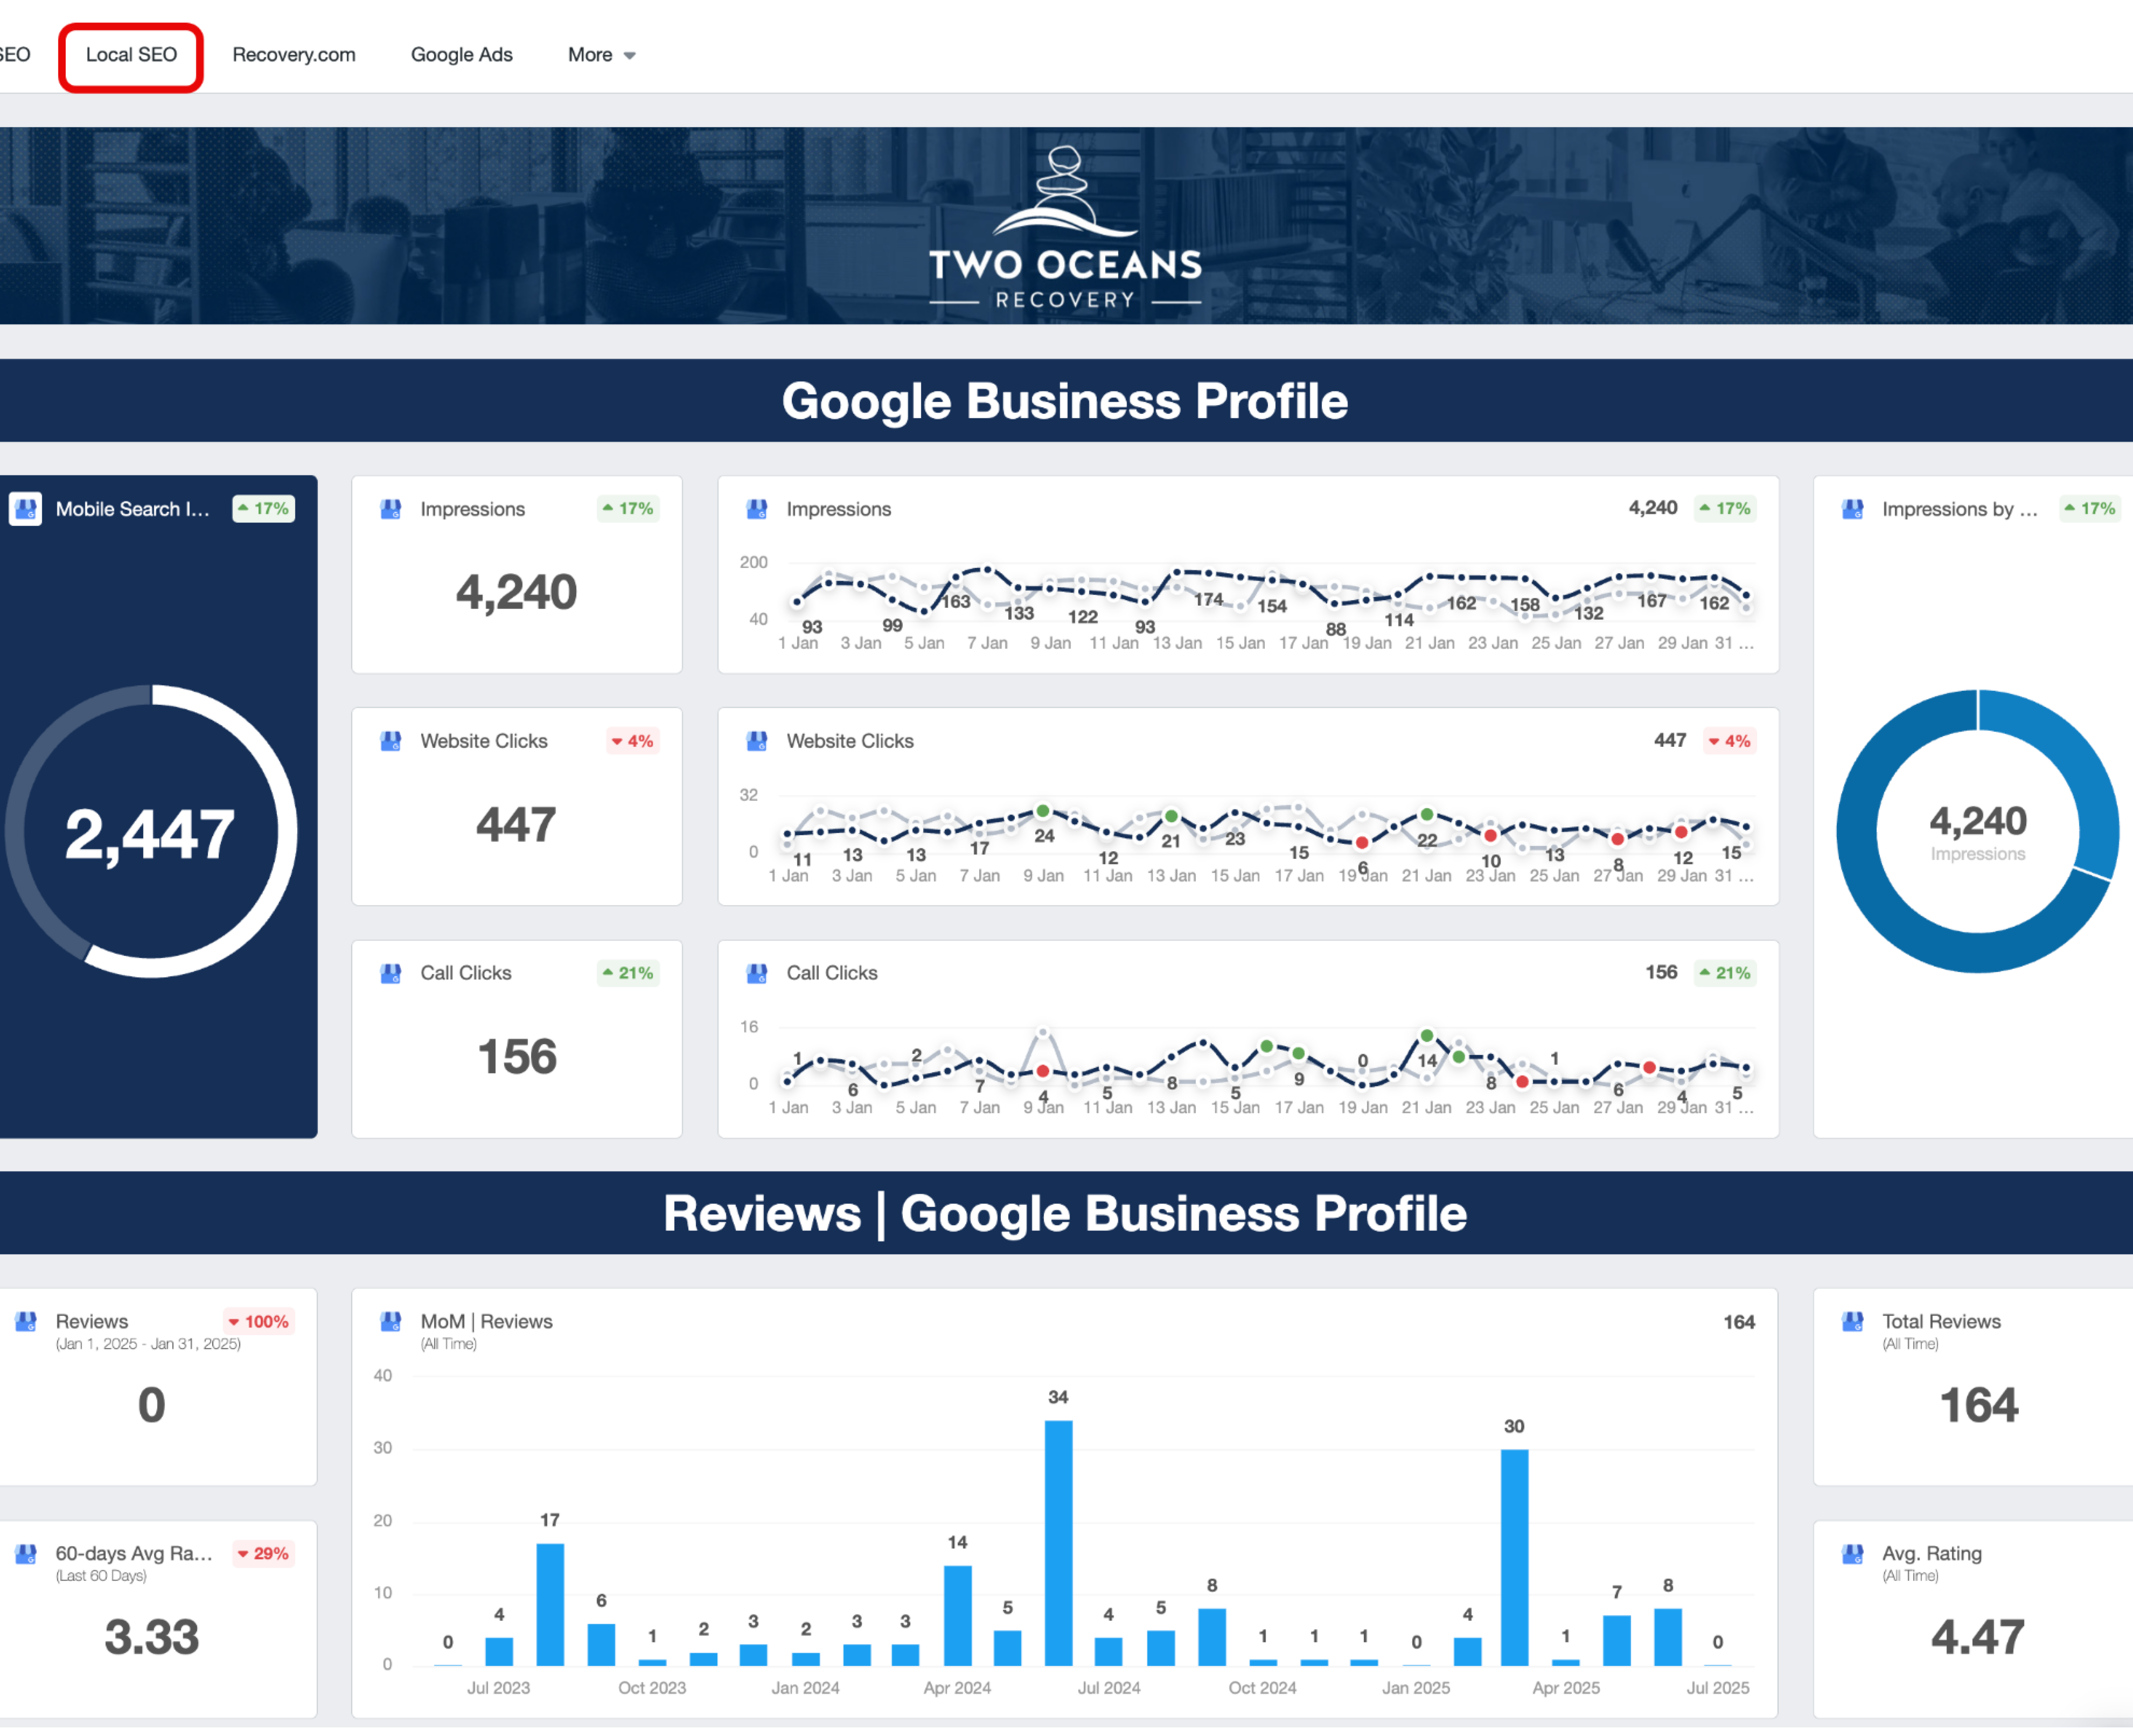This screenshot has width=2133, height=1736.
Task: Click the 17% badge on Mobile Search card
Action: [264, 509]
